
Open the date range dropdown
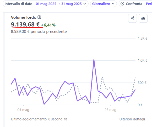[46, 4]
